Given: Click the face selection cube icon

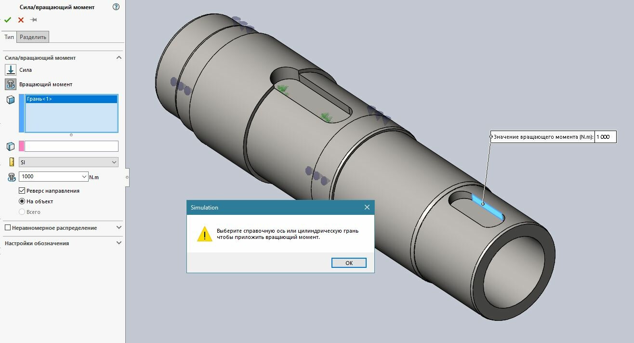Looking at the screenshot, I should (11, 100).
